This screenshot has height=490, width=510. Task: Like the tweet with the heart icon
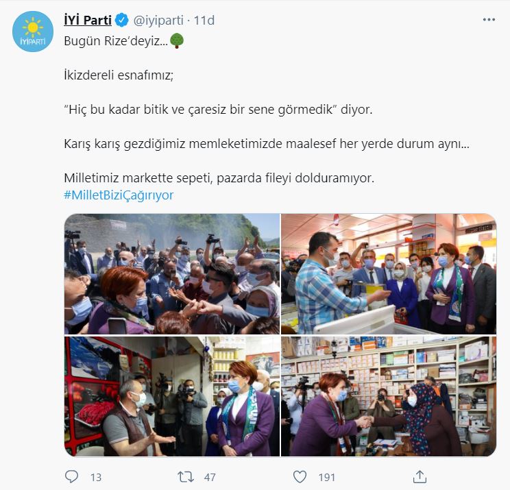pyautogui.click(x=300, y=477)
